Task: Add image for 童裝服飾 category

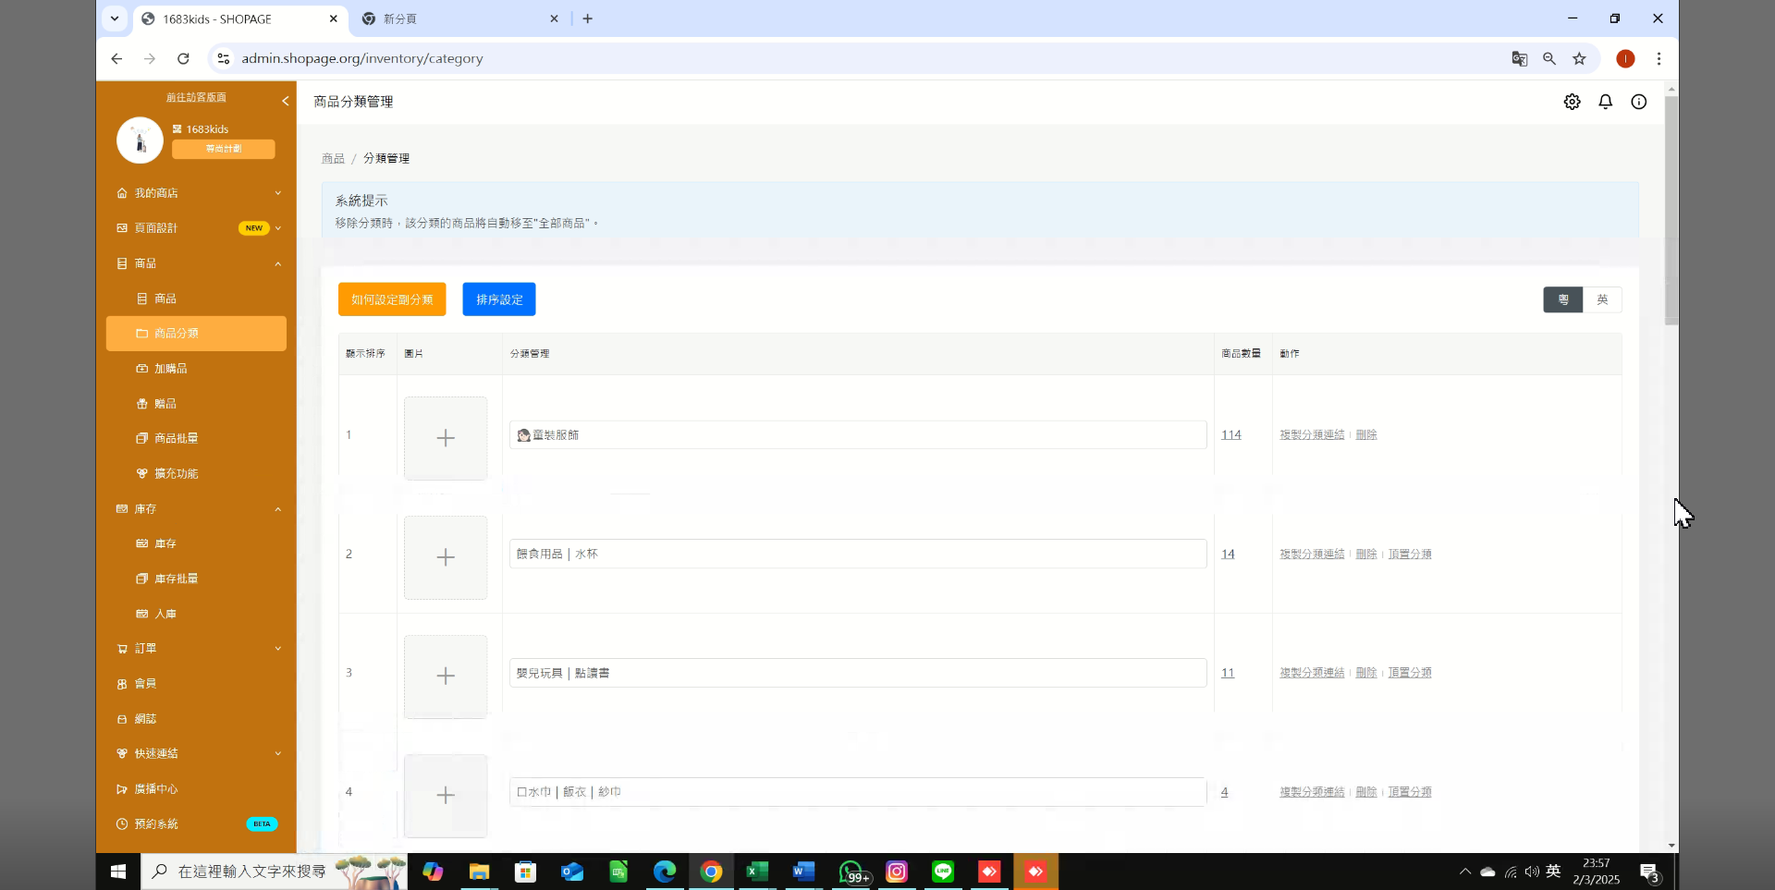Action: (446, 438)
